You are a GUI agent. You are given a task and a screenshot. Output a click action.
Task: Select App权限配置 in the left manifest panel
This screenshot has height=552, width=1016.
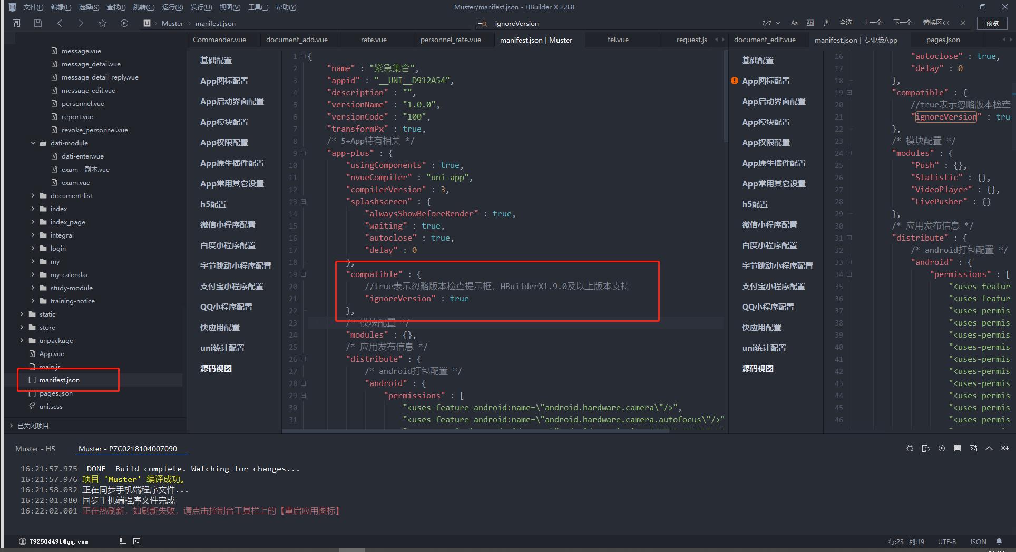[x=224, y=142]
